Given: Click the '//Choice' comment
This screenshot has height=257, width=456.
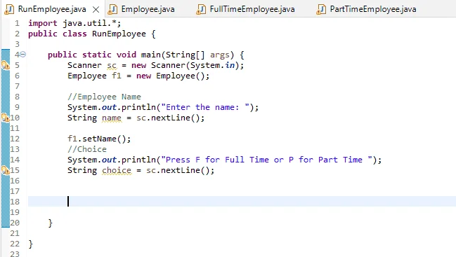Looking at the screenshot, I should 87,149.
